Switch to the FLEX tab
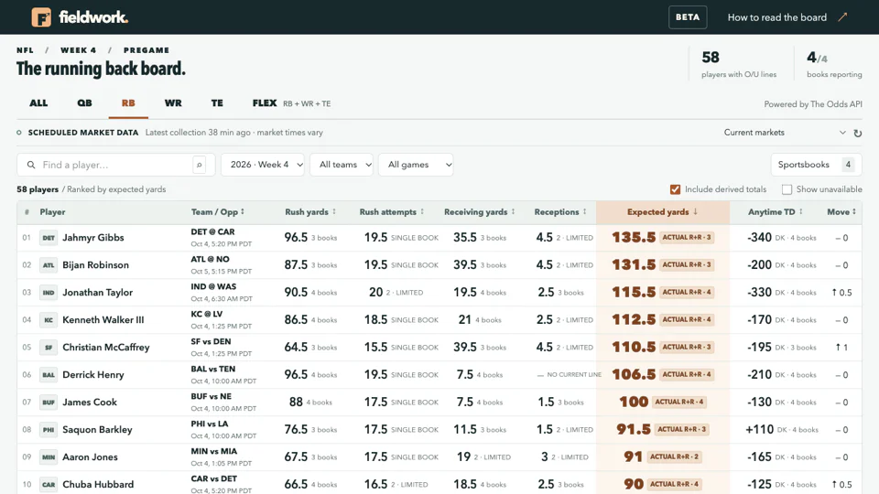The height and width of the screenshot is (494, 879). pos(291,103)
